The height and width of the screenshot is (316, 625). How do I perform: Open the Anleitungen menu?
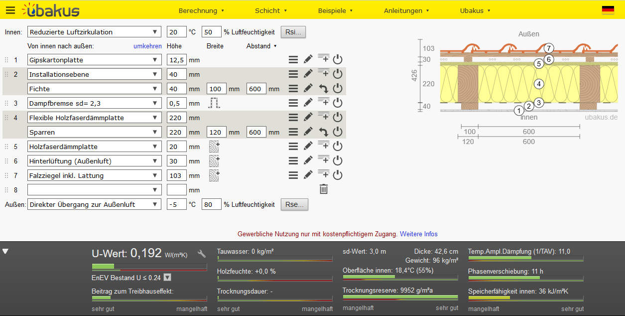(x=406, y=10)
